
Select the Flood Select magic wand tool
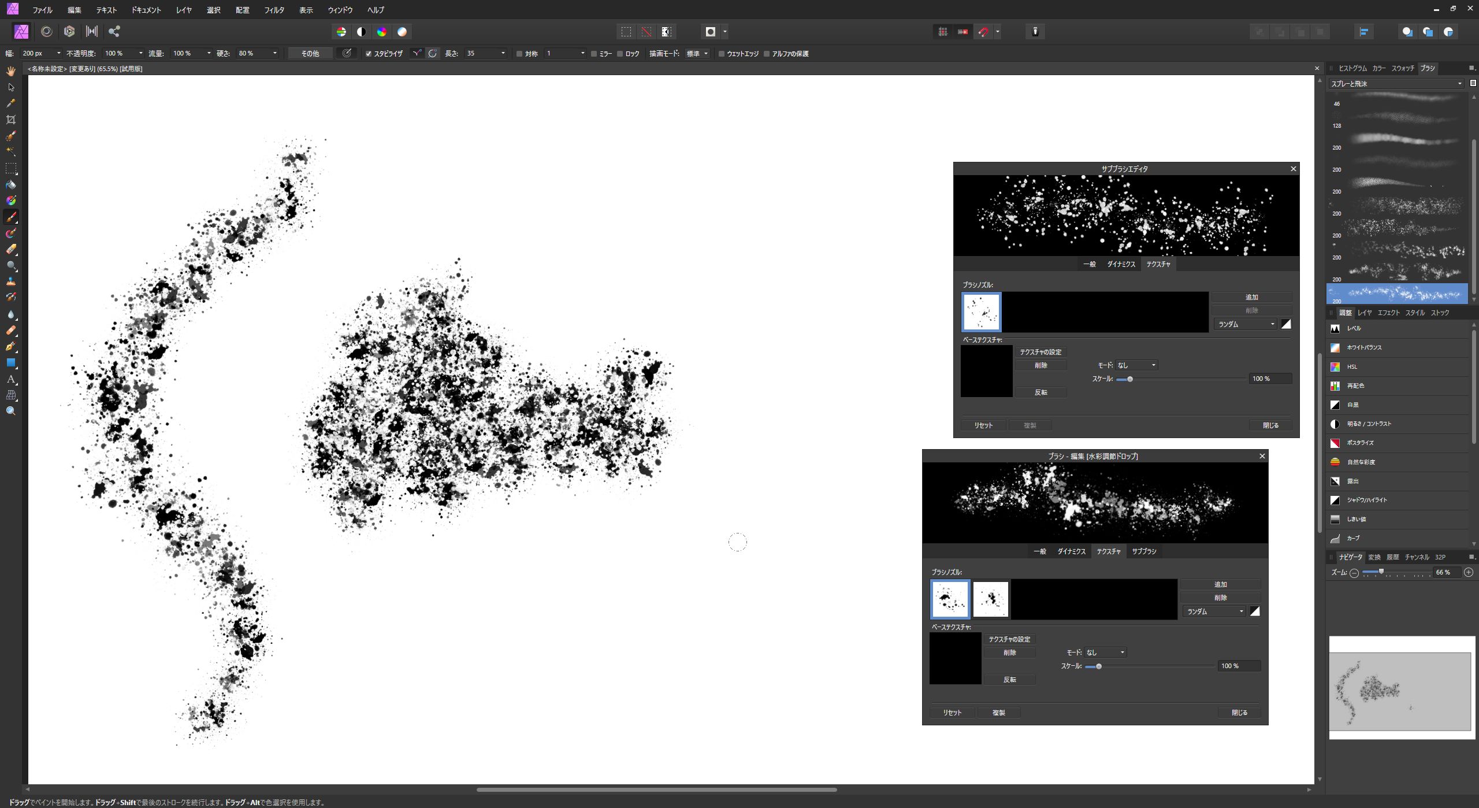pyautogui.click(x=11, y=152)
